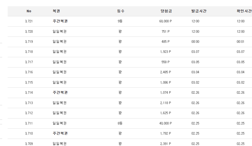Select 일일복권 entry in row 3,711
The image size is (252, 146).
[x=60, y=123]
